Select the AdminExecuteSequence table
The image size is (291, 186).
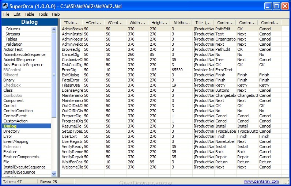point(26,54)
